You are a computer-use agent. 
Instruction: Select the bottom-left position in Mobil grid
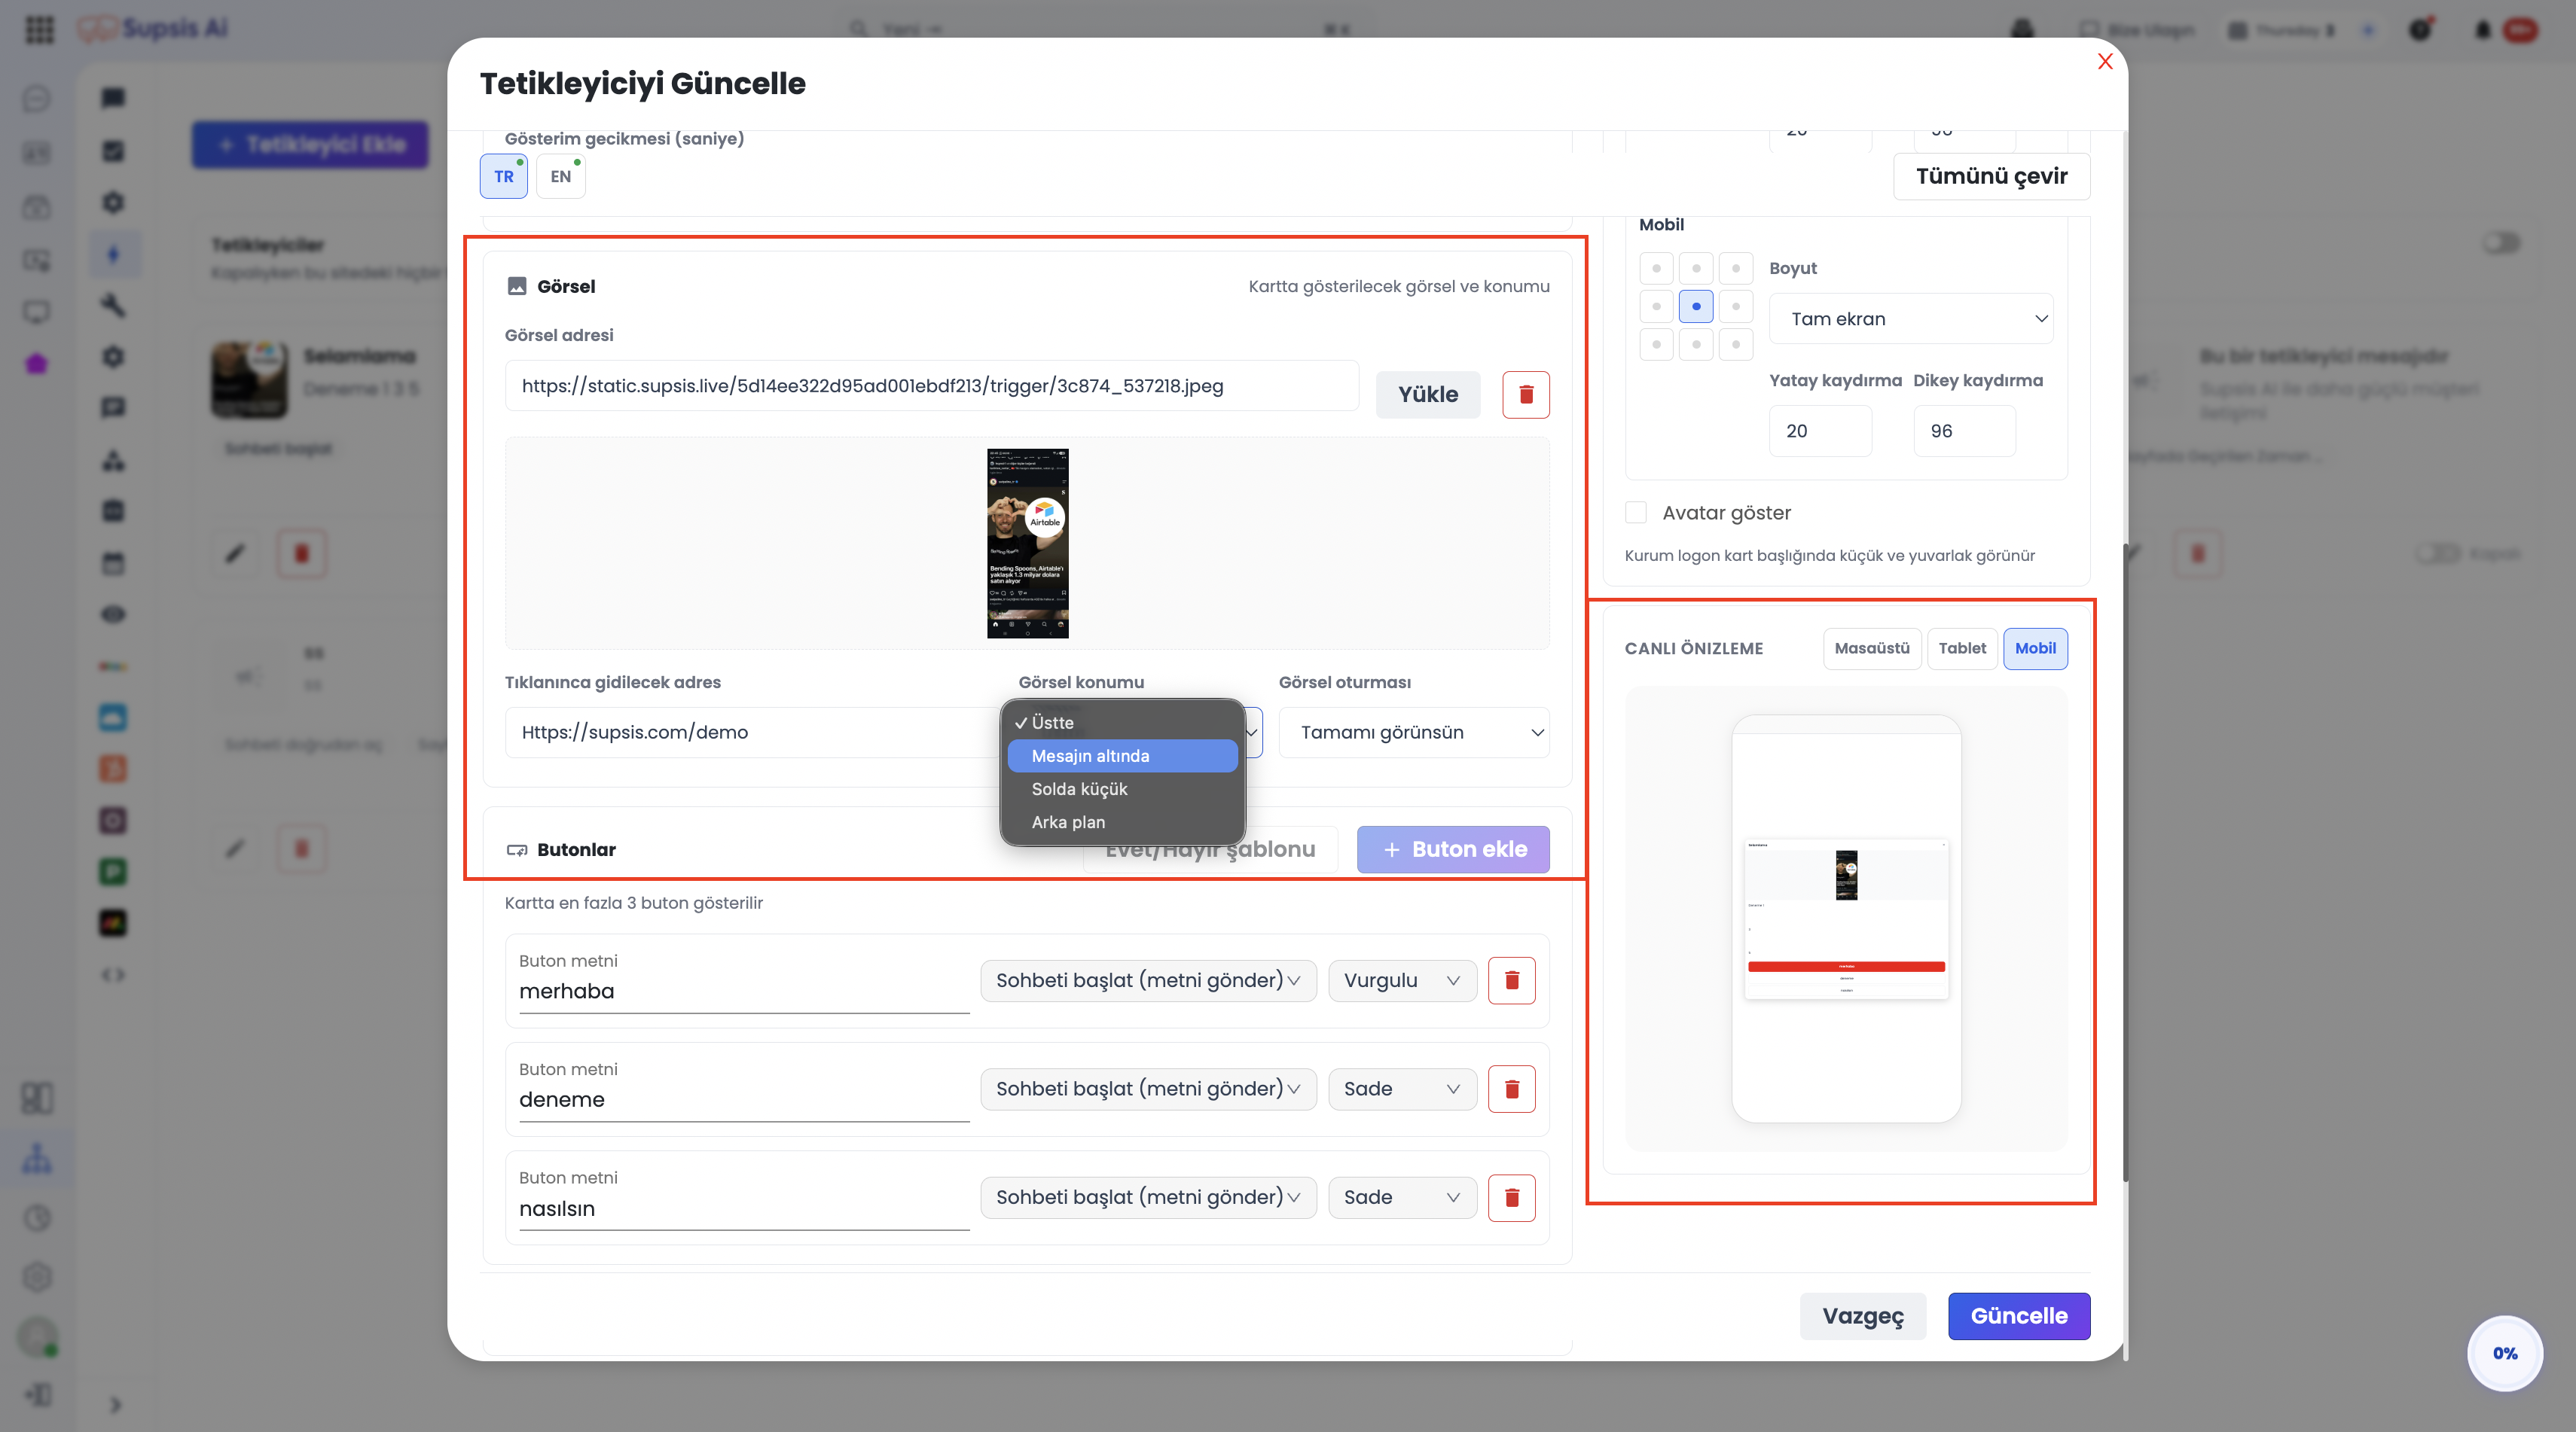(x=1657, y=345)
